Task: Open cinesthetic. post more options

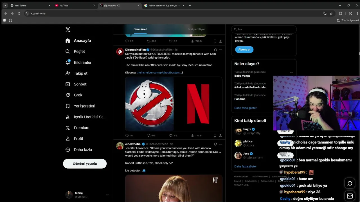Action: (220, 144)
